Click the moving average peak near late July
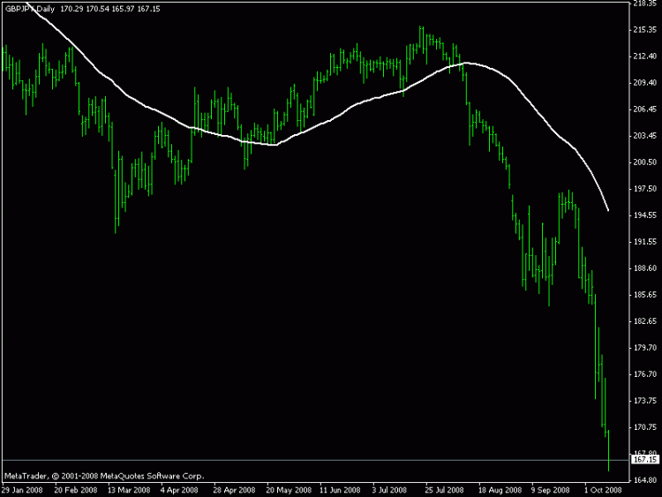662x497 pixels. pyautogui.click(x=466, y=64)
